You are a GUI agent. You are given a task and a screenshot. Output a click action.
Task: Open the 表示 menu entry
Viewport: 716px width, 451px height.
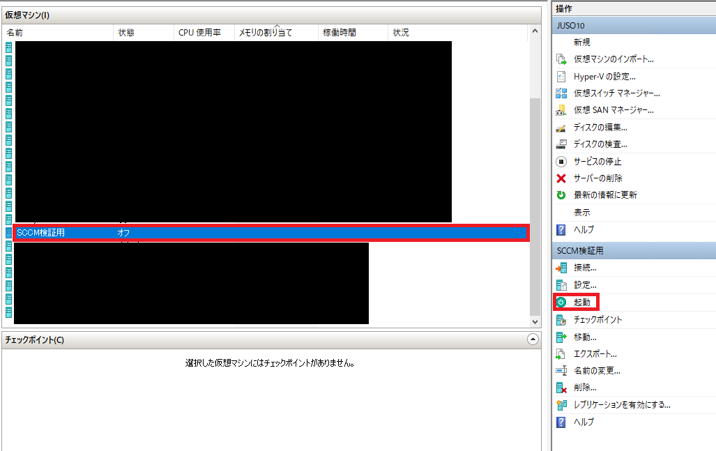[x=581, y=213]
